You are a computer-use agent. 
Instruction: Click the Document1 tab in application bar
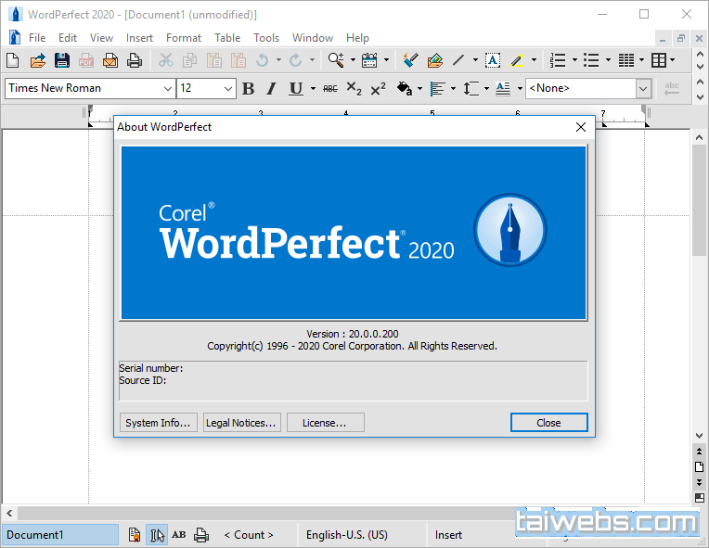[60, 535]
